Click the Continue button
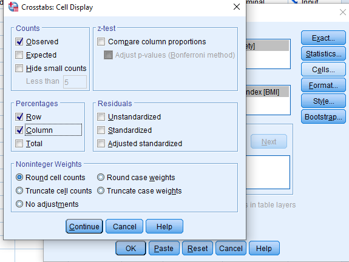This screenshot has height=262, width=349. [x=84, y=226]
